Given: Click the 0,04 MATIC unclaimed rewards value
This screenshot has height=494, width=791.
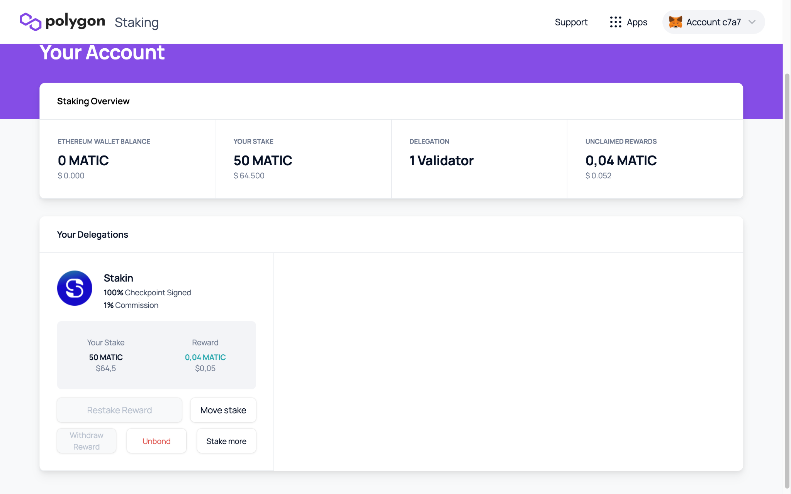Looking at the screenshot, I should 621,160.
